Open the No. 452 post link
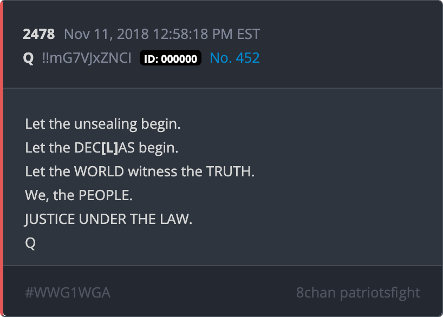 click(x=234, y=58)
